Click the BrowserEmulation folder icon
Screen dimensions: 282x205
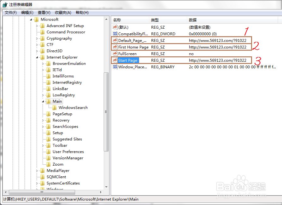coord(48,64)
